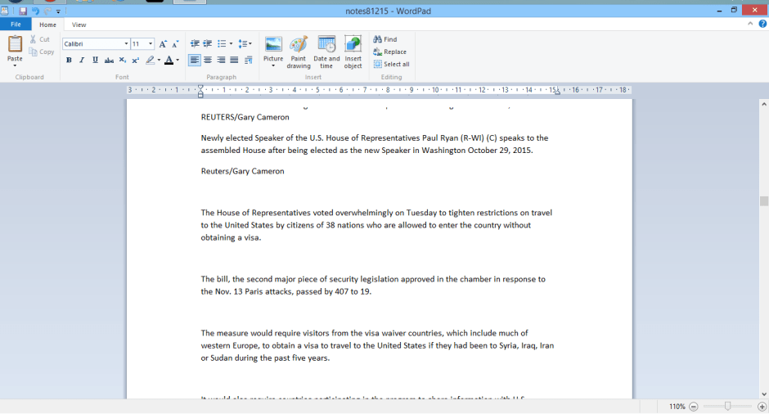Apply strikethrough formatting
This screenshot has width=769, height=414.
[109, 60]
